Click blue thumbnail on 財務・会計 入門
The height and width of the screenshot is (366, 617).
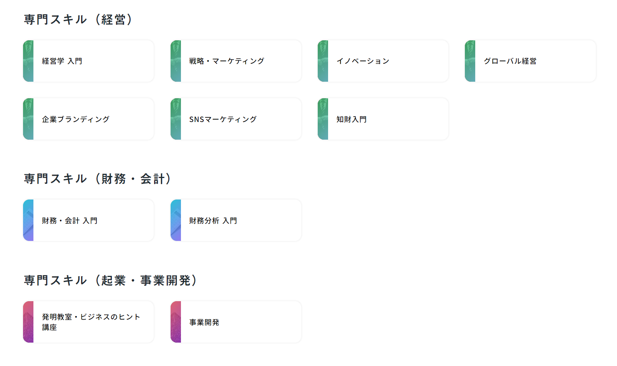28,221
